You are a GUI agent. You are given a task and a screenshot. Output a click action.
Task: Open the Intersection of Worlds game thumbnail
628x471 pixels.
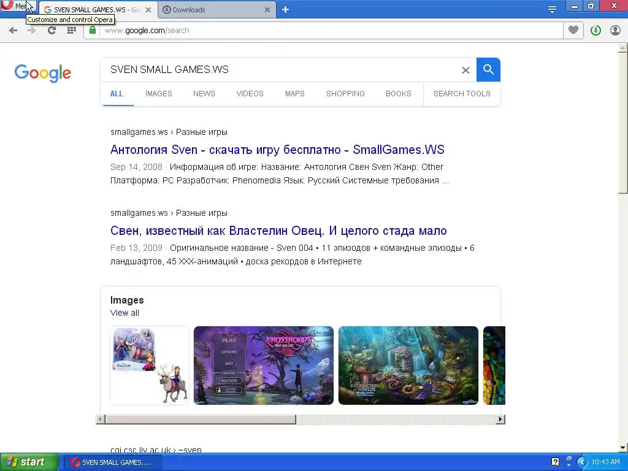coord(408,366)
